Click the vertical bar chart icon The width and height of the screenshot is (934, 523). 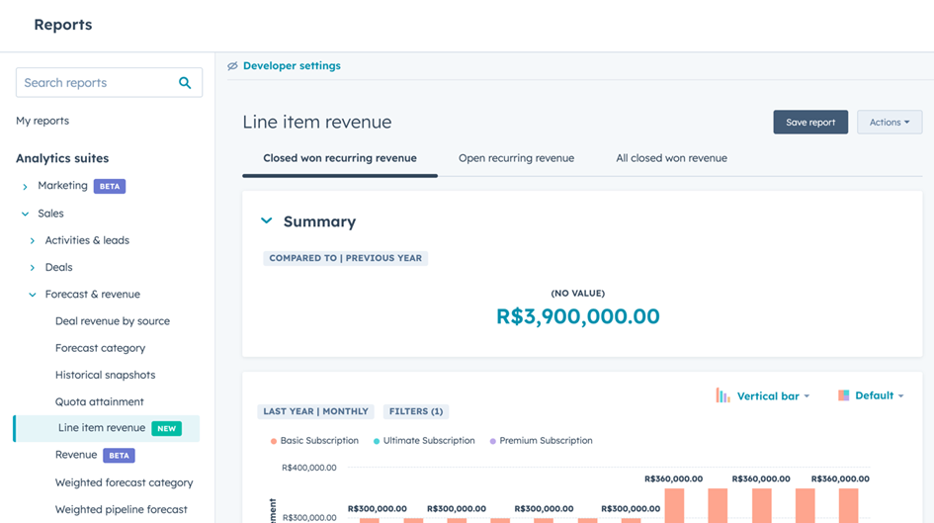click(x=722, y=395)
